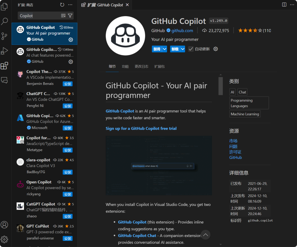Open the github.com publisher link
This screenshot has height=247, width=297.
[x=182, y=31]
